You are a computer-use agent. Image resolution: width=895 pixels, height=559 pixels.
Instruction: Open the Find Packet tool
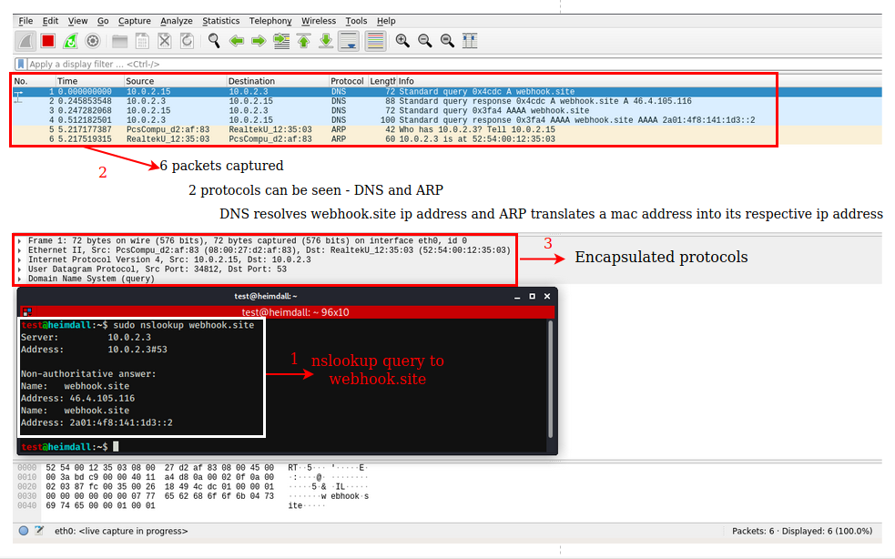(x=213, y=40)
